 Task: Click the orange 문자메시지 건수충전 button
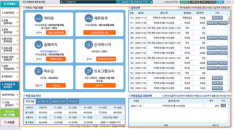point(106,59)
